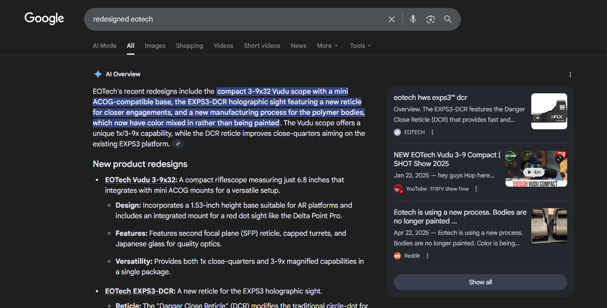Click EOTech Vudu 3-9x32 bullet link
This screenshot has height=308, width=607.
(x=141, y=180)
